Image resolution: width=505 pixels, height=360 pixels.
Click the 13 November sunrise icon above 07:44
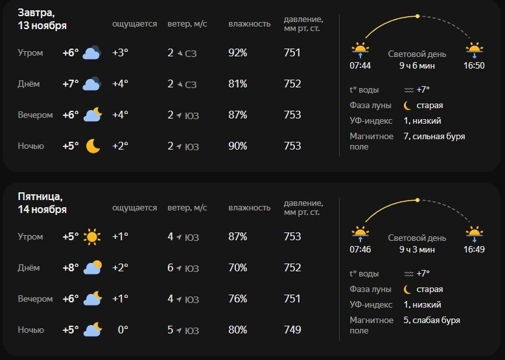pos(360,50)
